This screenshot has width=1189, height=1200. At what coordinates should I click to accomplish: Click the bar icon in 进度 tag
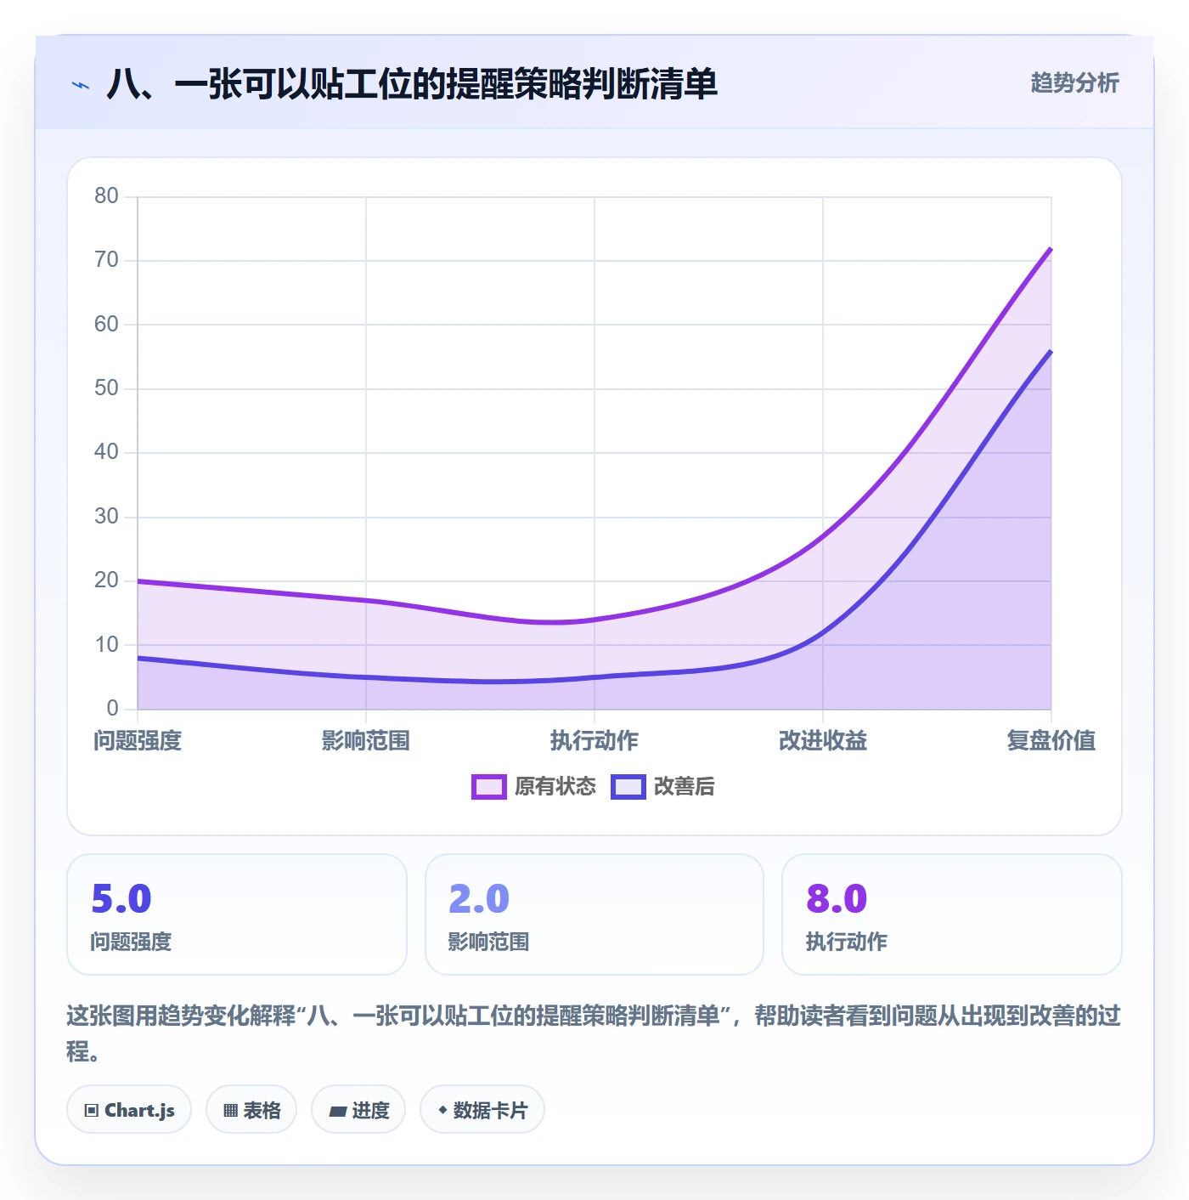(x=337, y=1111)
